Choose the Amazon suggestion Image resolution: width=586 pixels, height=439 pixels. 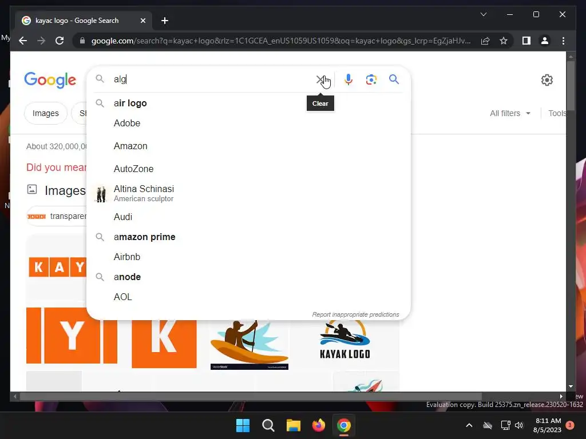[248, 146]
